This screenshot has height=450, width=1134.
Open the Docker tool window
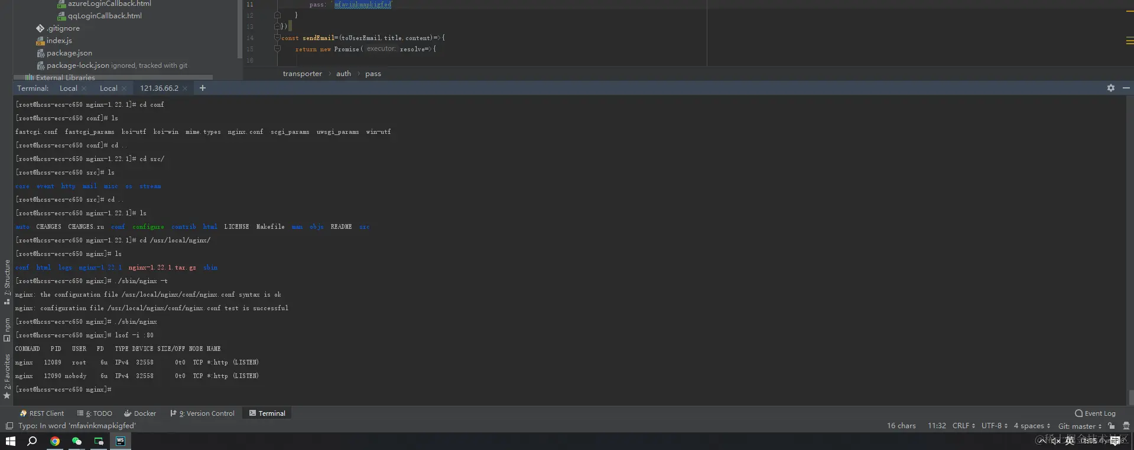140,413
